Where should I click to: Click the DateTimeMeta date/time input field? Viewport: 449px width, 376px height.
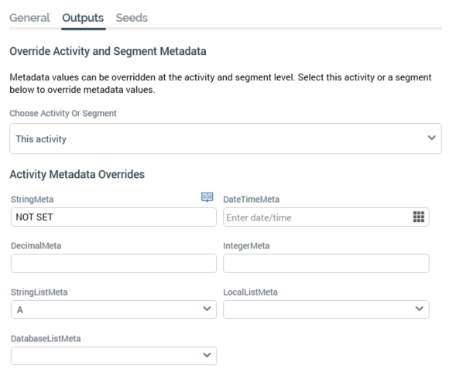326,217
